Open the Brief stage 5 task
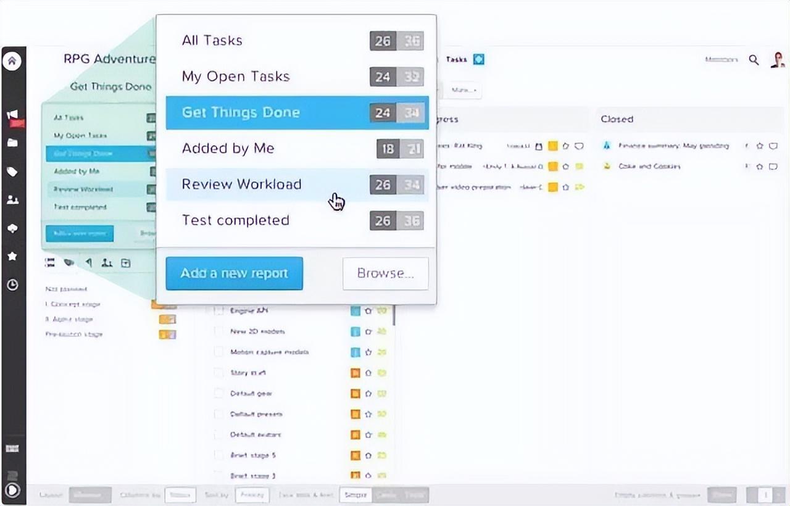 (252, 455)
